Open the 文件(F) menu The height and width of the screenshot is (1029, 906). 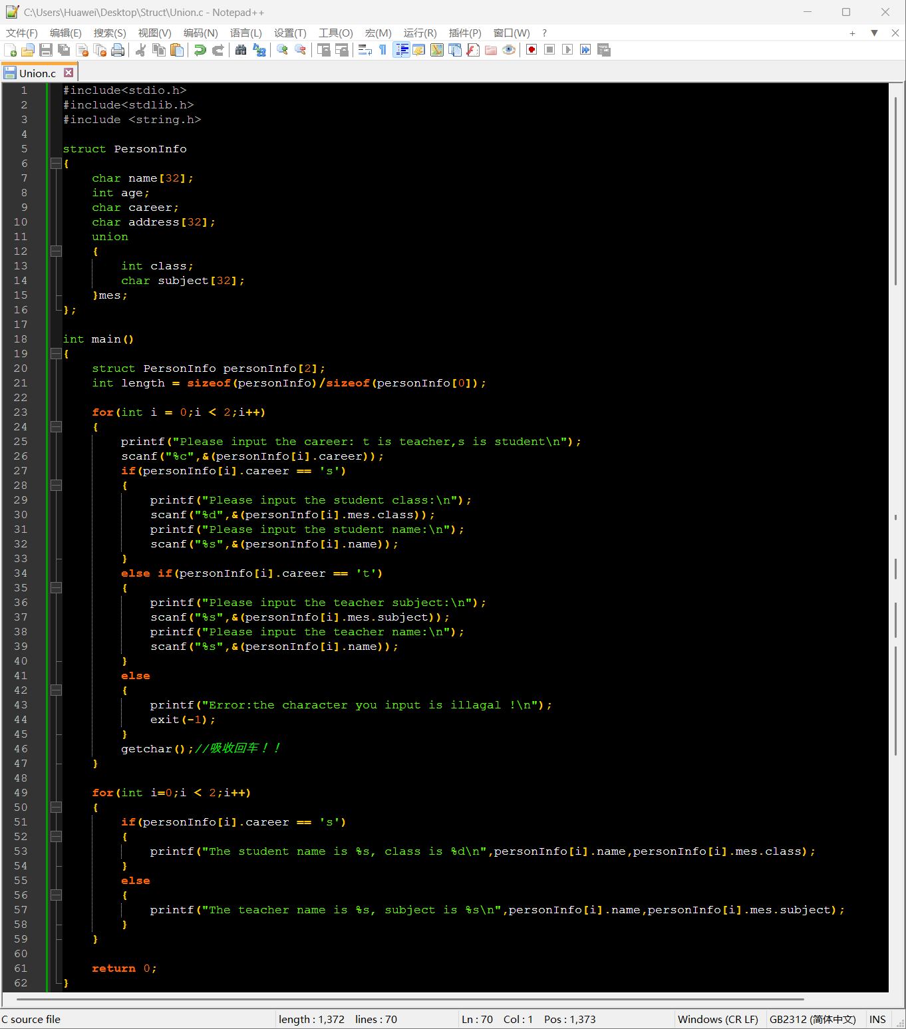(x=22, y=33)
